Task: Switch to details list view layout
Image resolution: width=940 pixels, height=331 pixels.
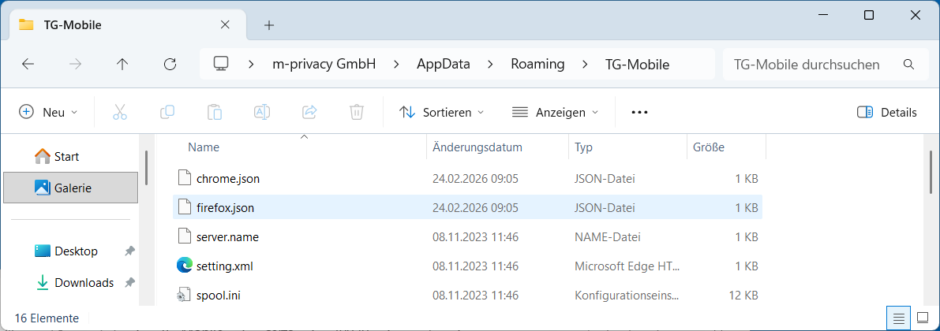Action: pyautogui.click(x=898, y=318)
